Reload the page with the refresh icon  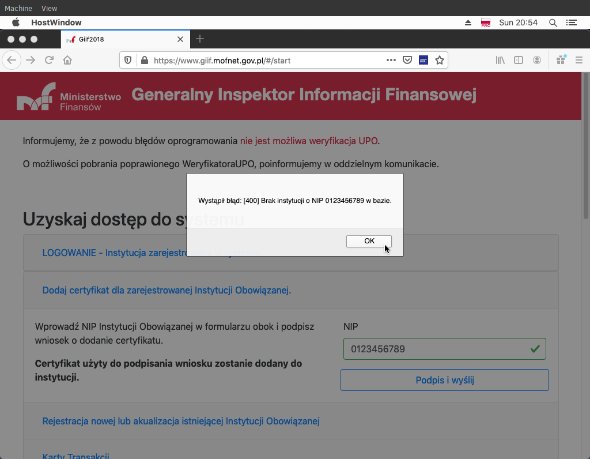pos(50,60)
